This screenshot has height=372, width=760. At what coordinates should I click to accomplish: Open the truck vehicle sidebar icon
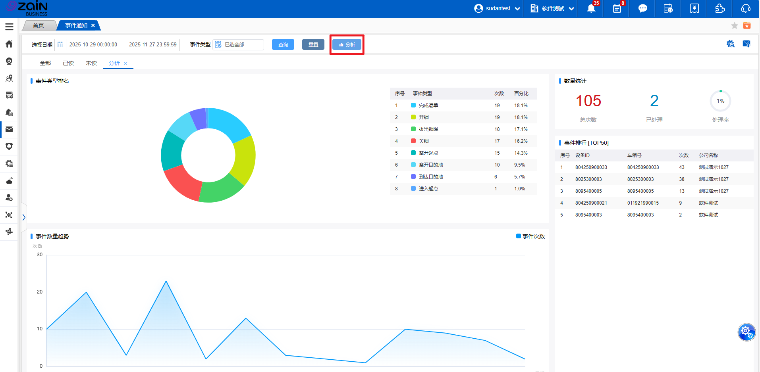coord(9,95)
